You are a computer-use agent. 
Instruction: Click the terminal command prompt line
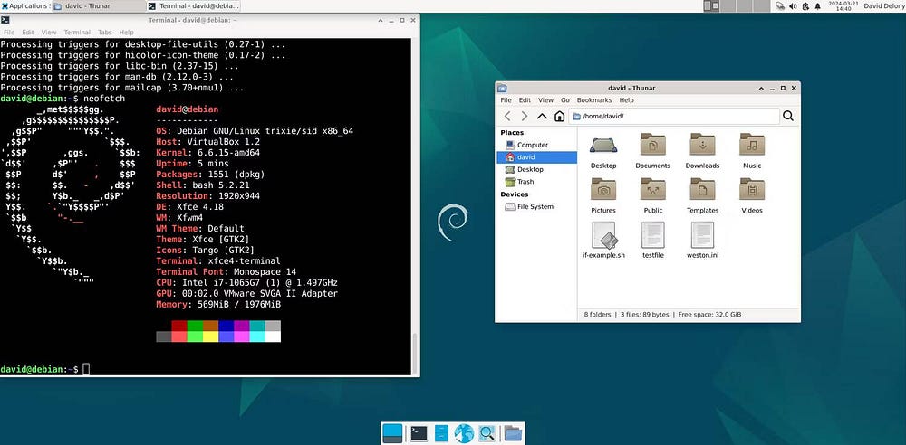coord(45,369)
